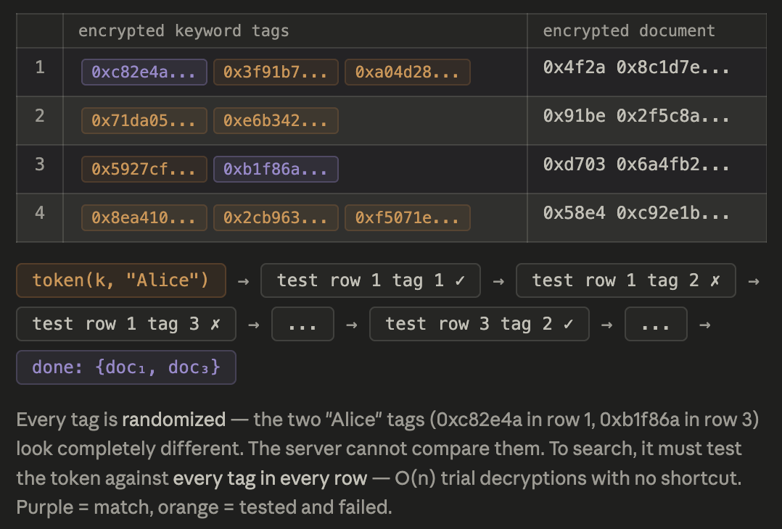Click the 0x2cb963 keyword tag

click(276, 218)
